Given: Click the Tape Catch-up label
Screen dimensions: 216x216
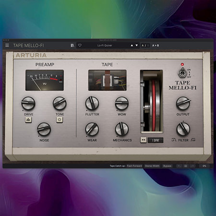Looking at the screenshot, I should (x=117, y=166).
